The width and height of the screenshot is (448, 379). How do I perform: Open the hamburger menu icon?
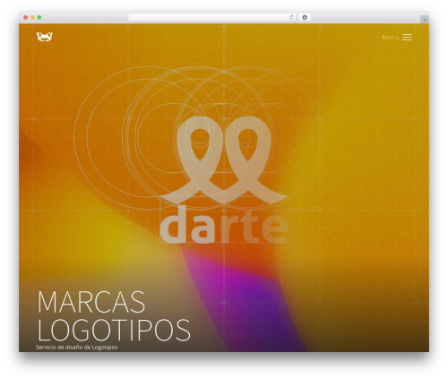click(x=407, y=38)
